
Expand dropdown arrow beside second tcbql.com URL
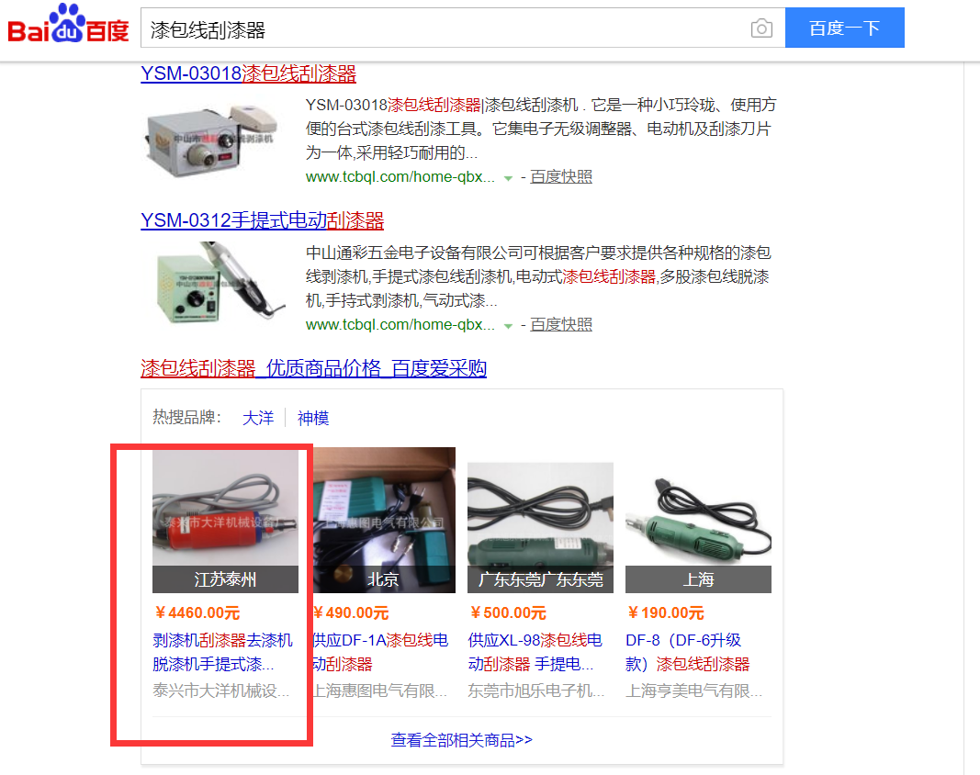tap(508, 326)
